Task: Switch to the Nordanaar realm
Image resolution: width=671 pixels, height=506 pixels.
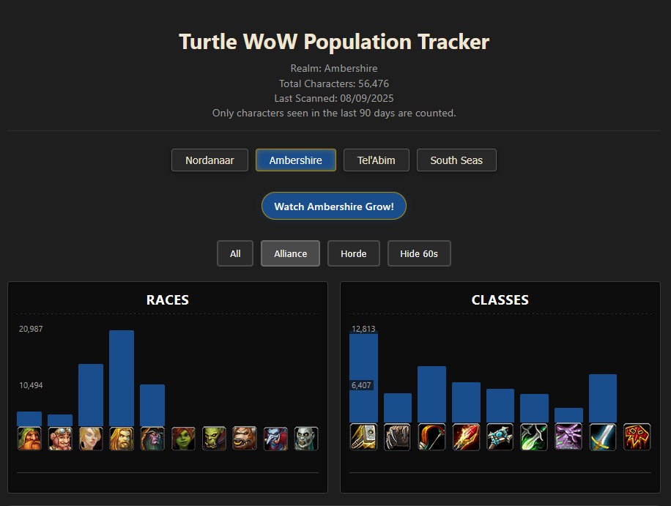Action: tap(210, 160)
